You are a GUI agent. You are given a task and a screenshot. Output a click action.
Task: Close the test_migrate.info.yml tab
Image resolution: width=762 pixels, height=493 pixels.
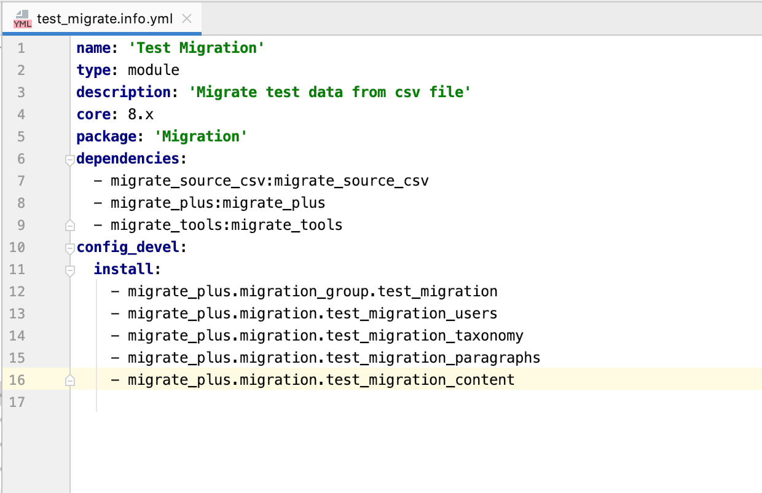tap(186, 18)
